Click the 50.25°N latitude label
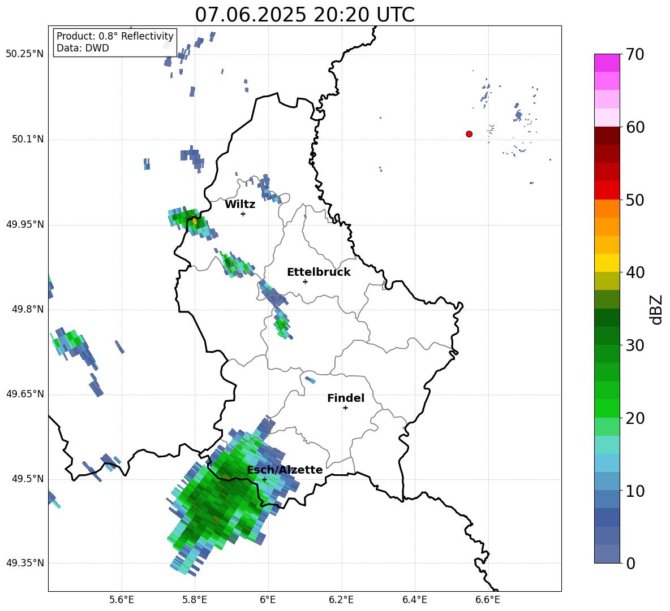Viewport: 670px width, 611px height. [x=25, y=54]
